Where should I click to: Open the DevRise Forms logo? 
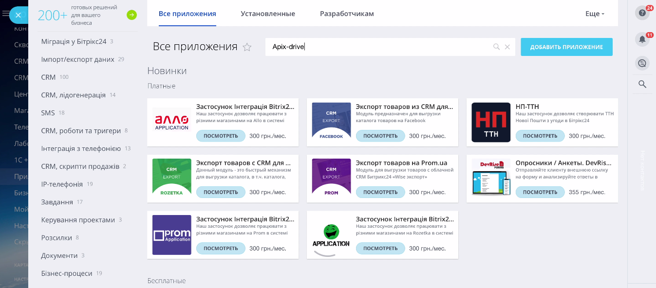(491, 179)
